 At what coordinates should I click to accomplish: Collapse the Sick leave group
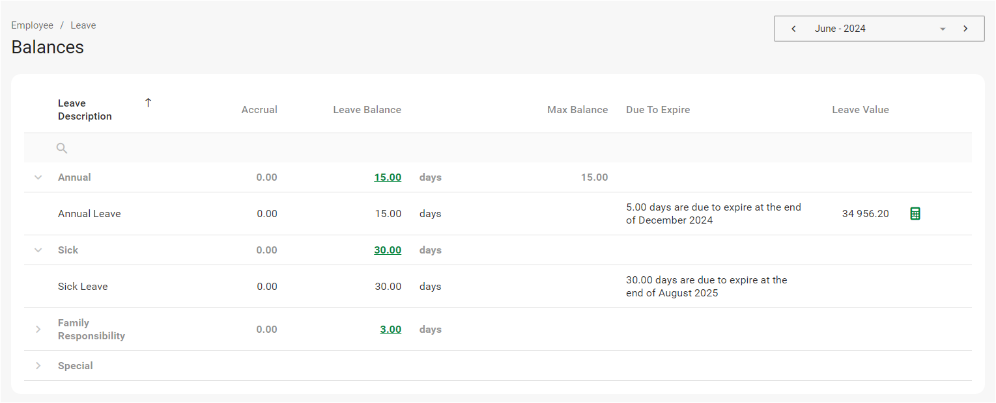click(x=38, y=250)
